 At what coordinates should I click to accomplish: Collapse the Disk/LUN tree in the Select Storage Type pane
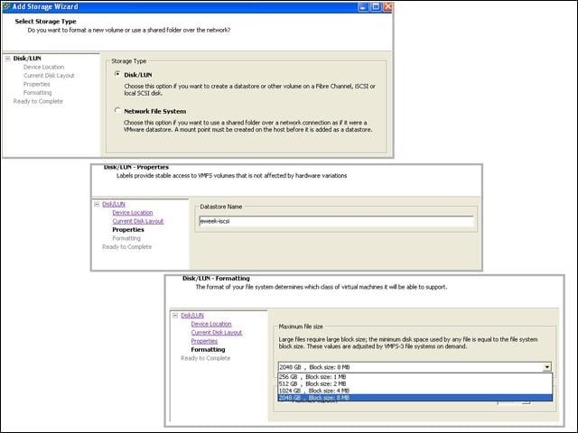point(8,59)
